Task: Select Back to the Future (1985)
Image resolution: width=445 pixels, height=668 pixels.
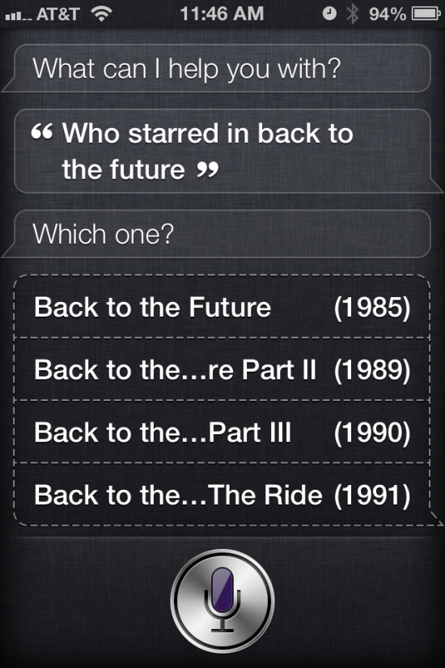Action: coord(222,307)
